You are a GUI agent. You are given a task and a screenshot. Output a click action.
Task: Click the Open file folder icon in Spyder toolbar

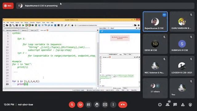pyautogui.click(x=7, y=25)
